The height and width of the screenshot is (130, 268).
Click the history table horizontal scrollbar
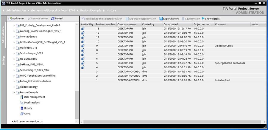tap(172, 122)
